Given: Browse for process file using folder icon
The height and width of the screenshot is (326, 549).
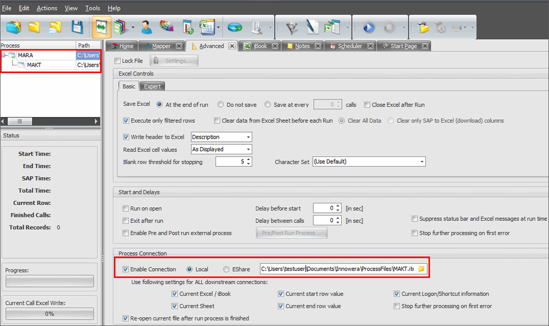Looking at the screenshot, I should [x=422, y=269].
